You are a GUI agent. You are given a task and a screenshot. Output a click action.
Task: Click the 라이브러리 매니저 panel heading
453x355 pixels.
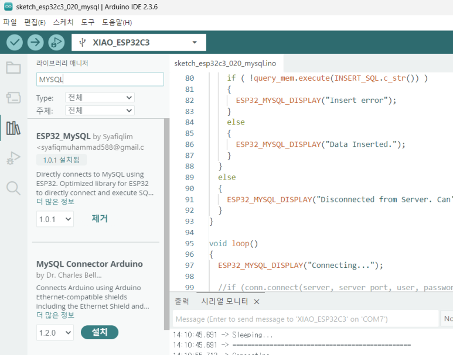[62, 63]
